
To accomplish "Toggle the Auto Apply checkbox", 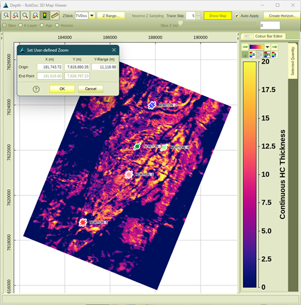I will 237,16.
